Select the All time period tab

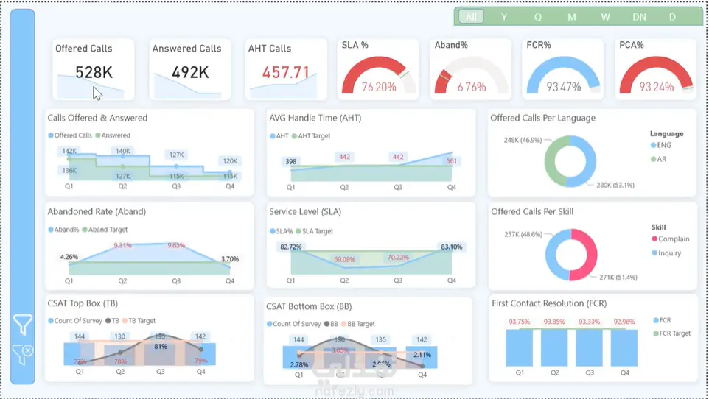coord(471,17)
